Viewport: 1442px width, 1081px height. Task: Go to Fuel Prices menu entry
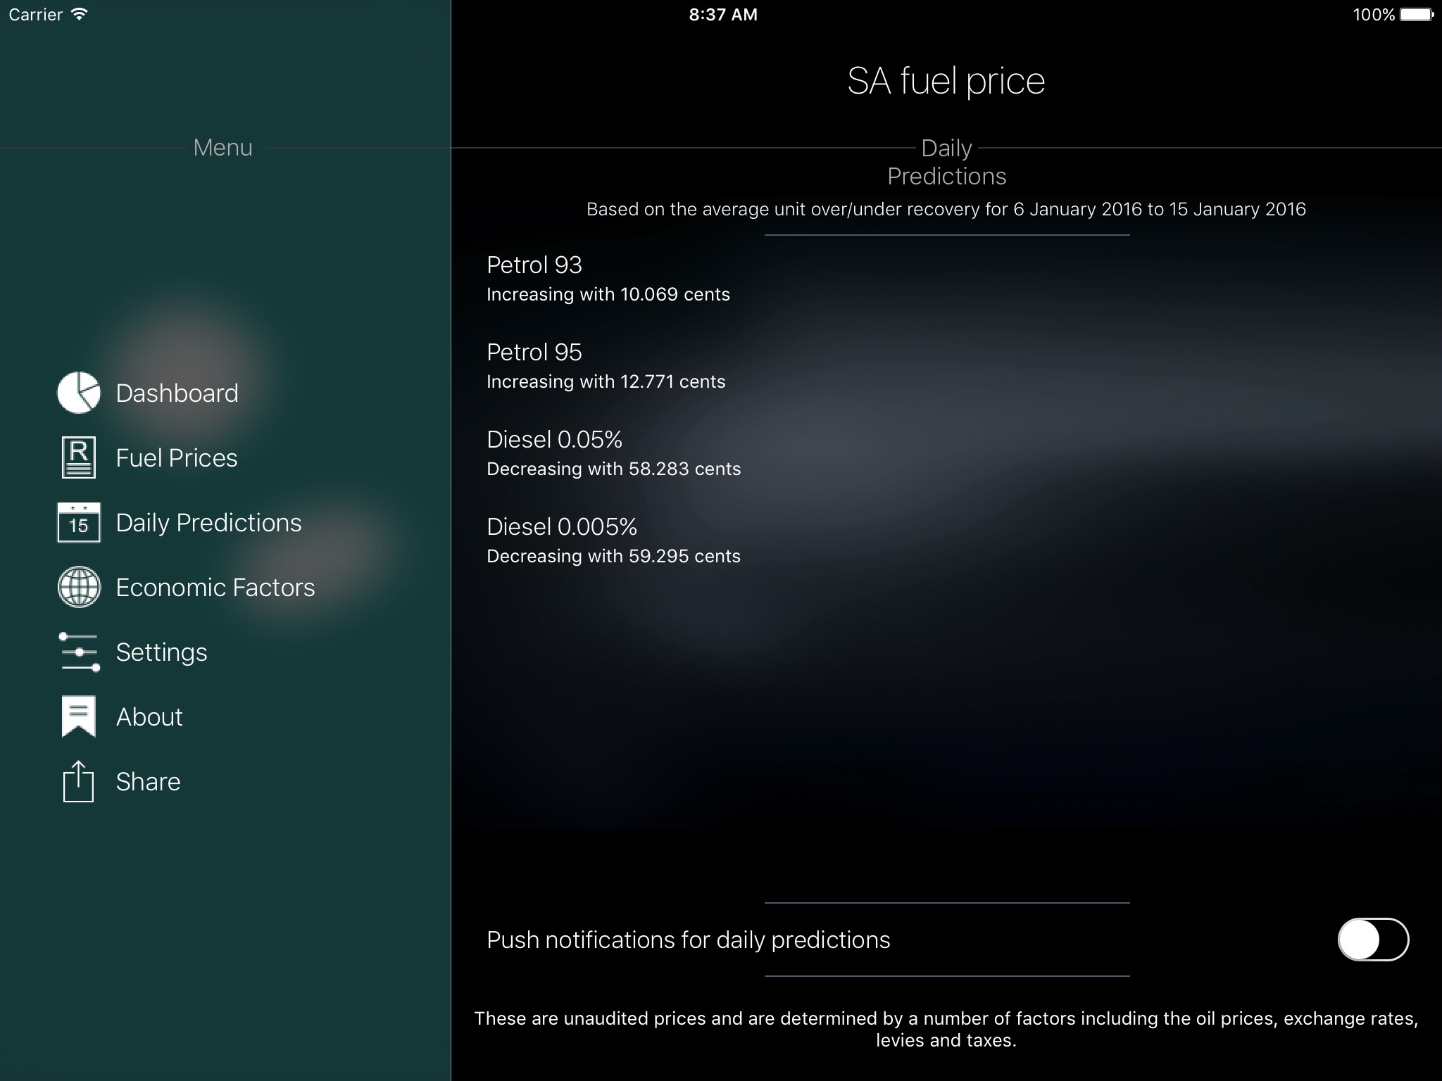[177, 458]
